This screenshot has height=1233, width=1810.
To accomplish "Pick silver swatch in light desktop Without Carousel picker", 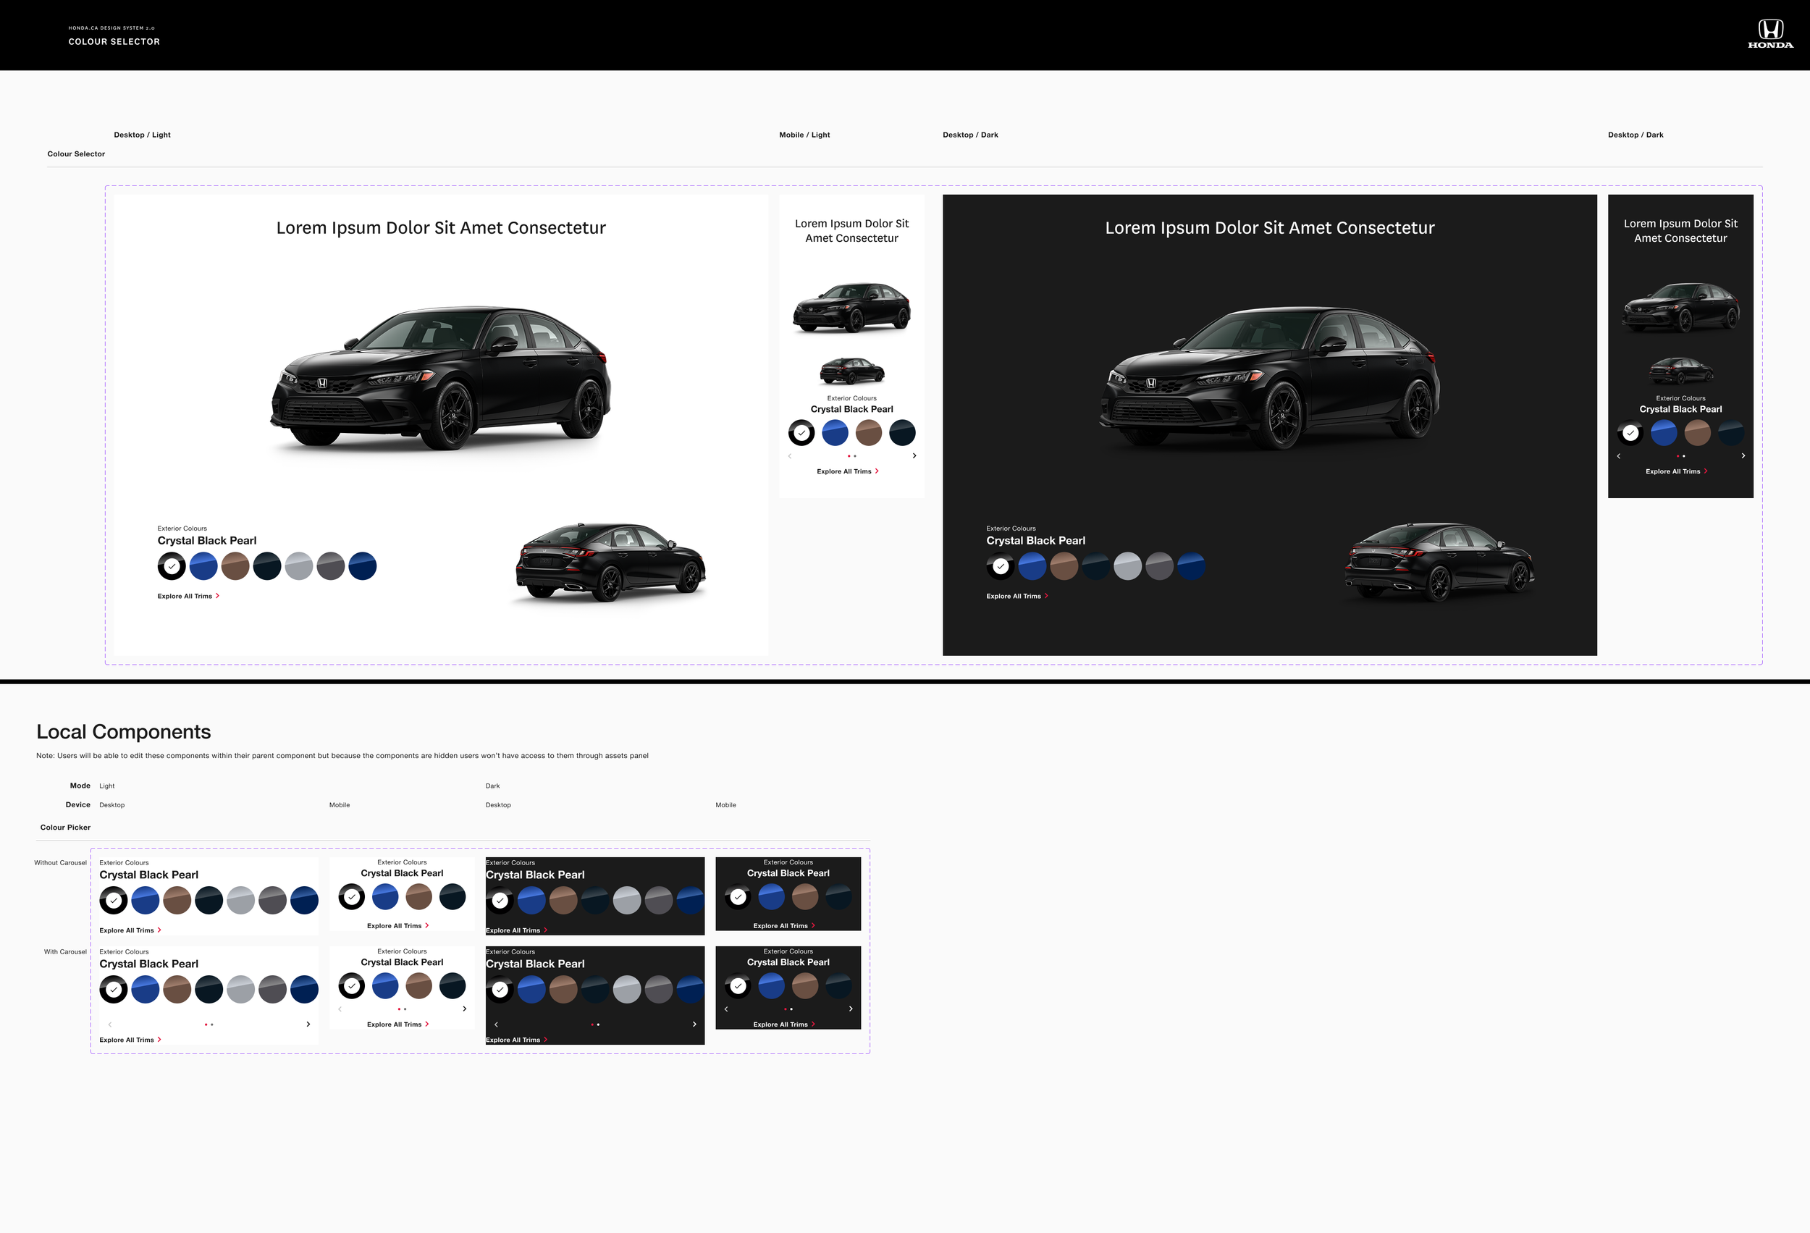I will tap(240, 901).
